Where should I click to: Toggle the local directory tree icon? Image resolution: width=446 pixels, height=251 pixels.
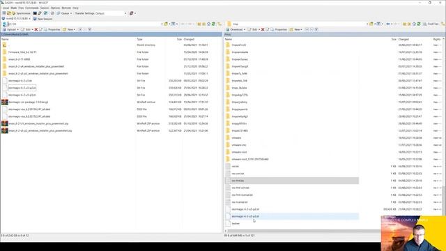(x=220, y=24)
